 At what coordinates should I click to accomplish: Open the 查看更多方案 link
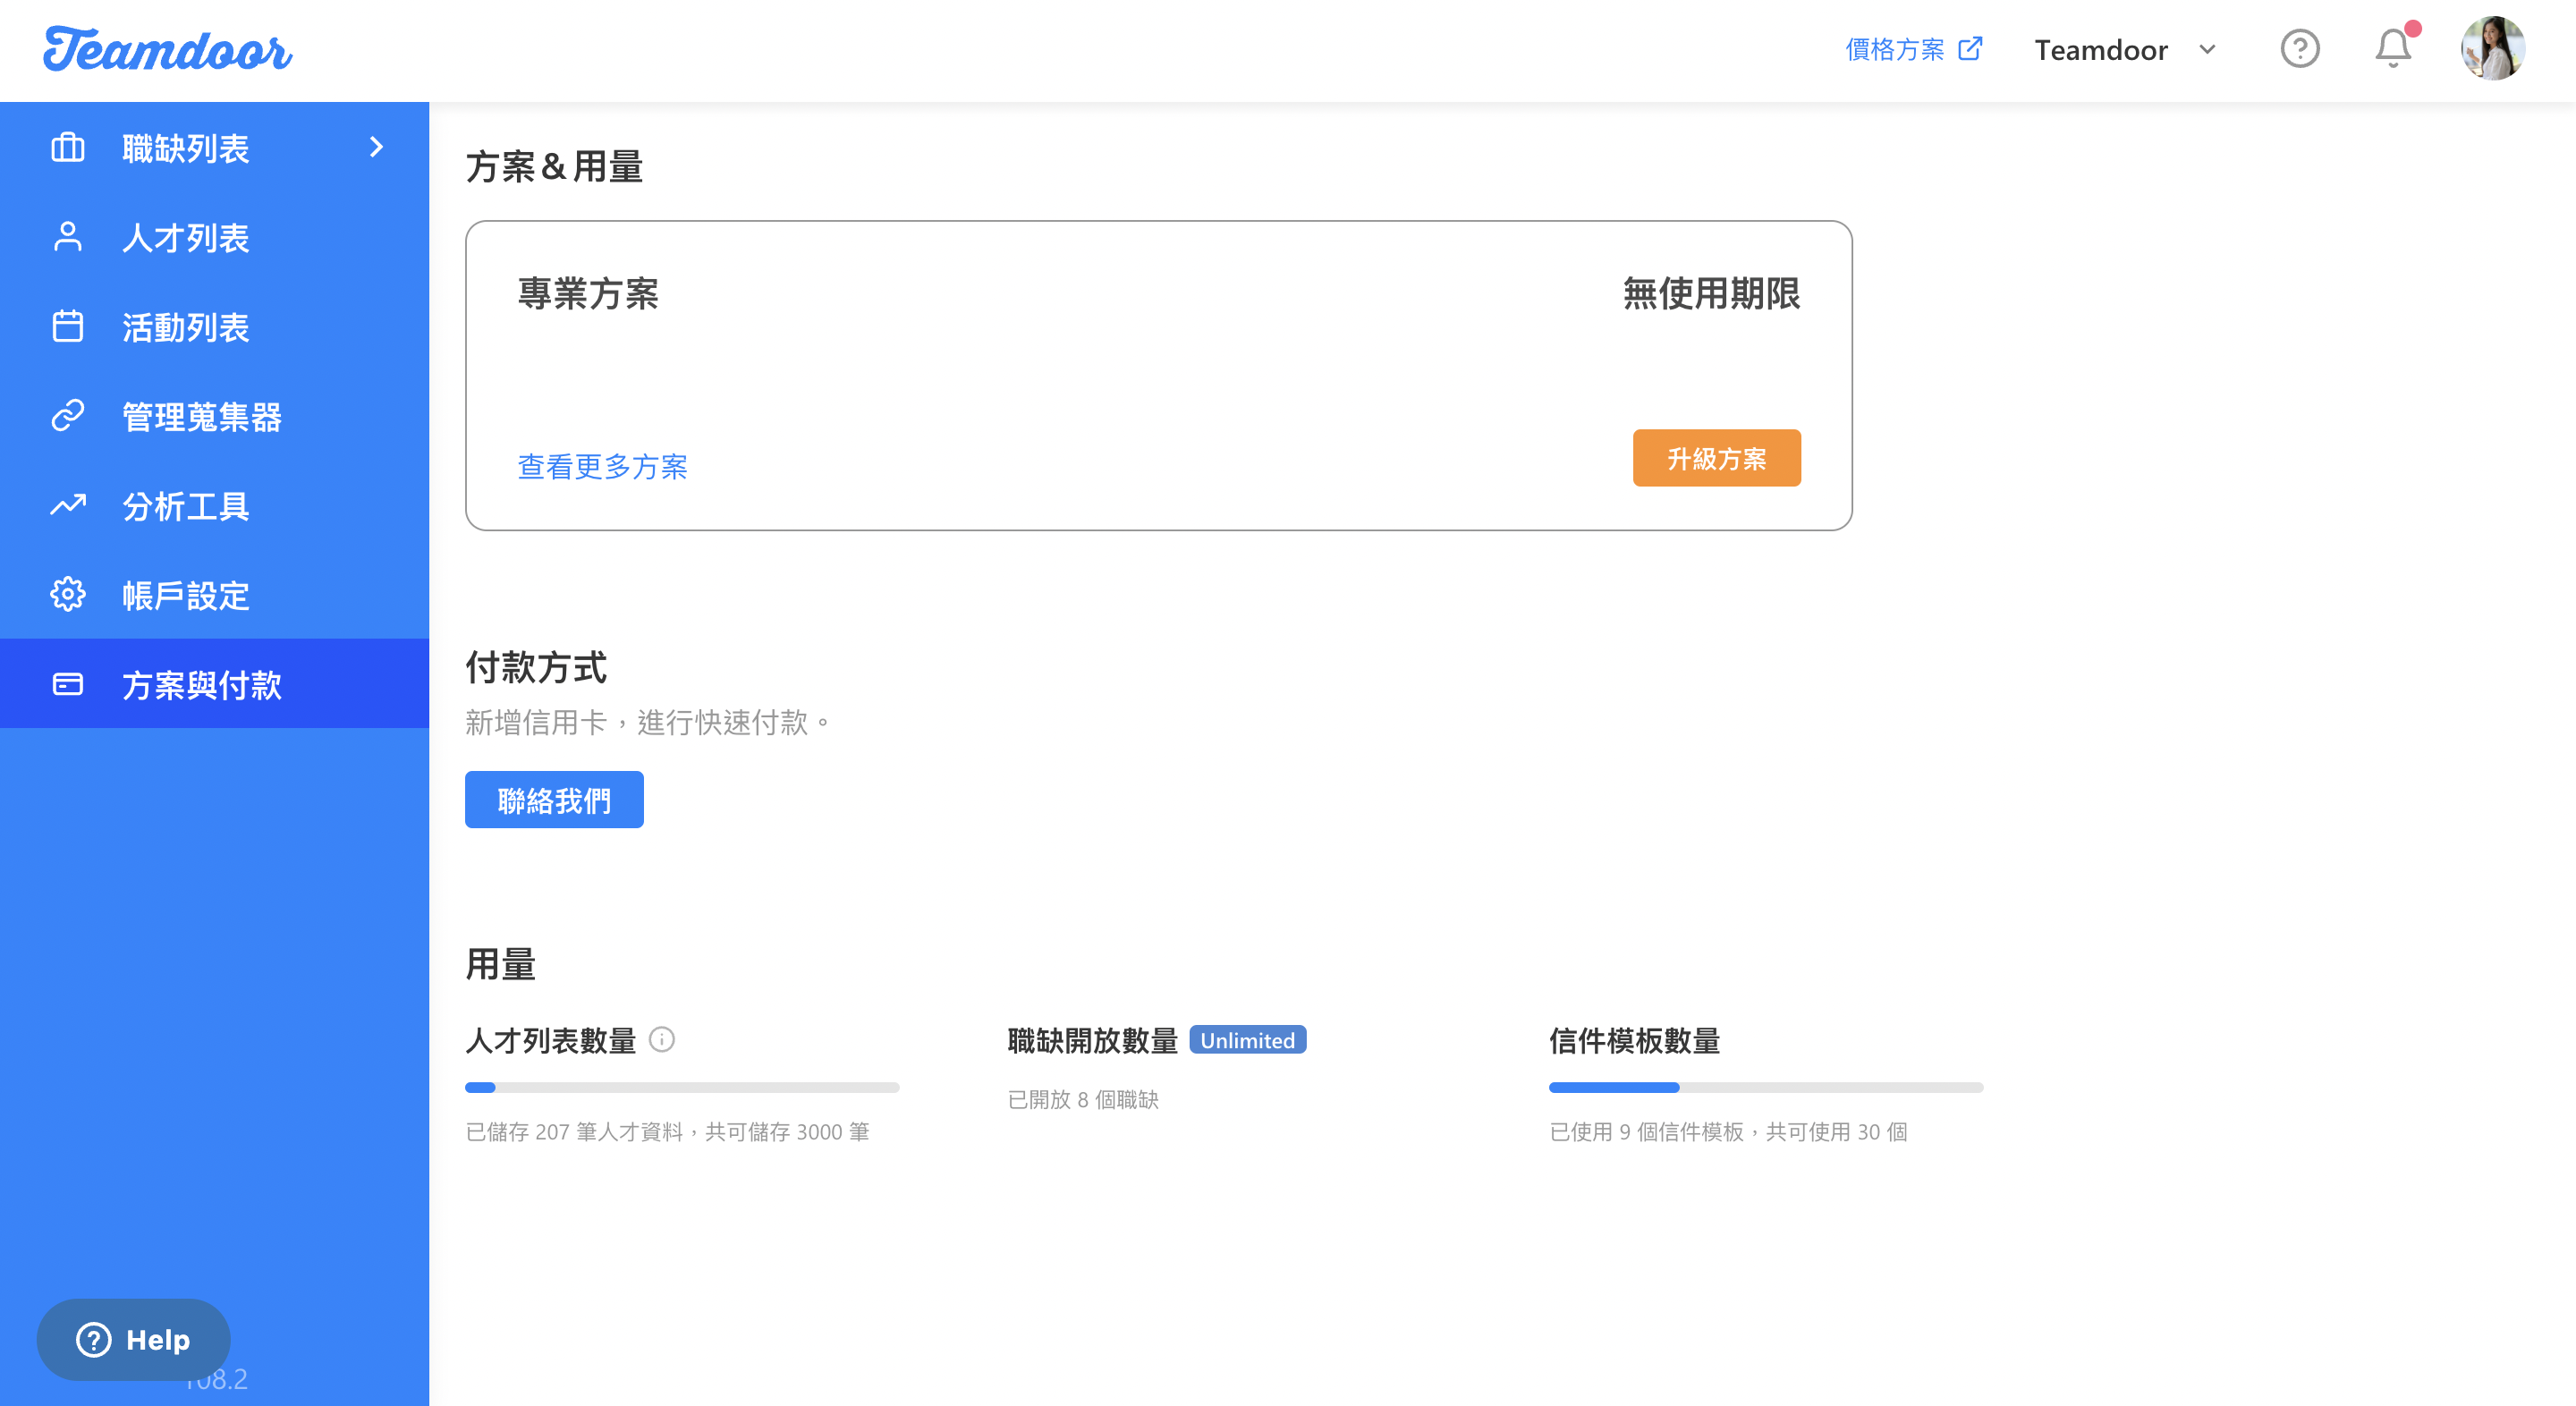602,466
